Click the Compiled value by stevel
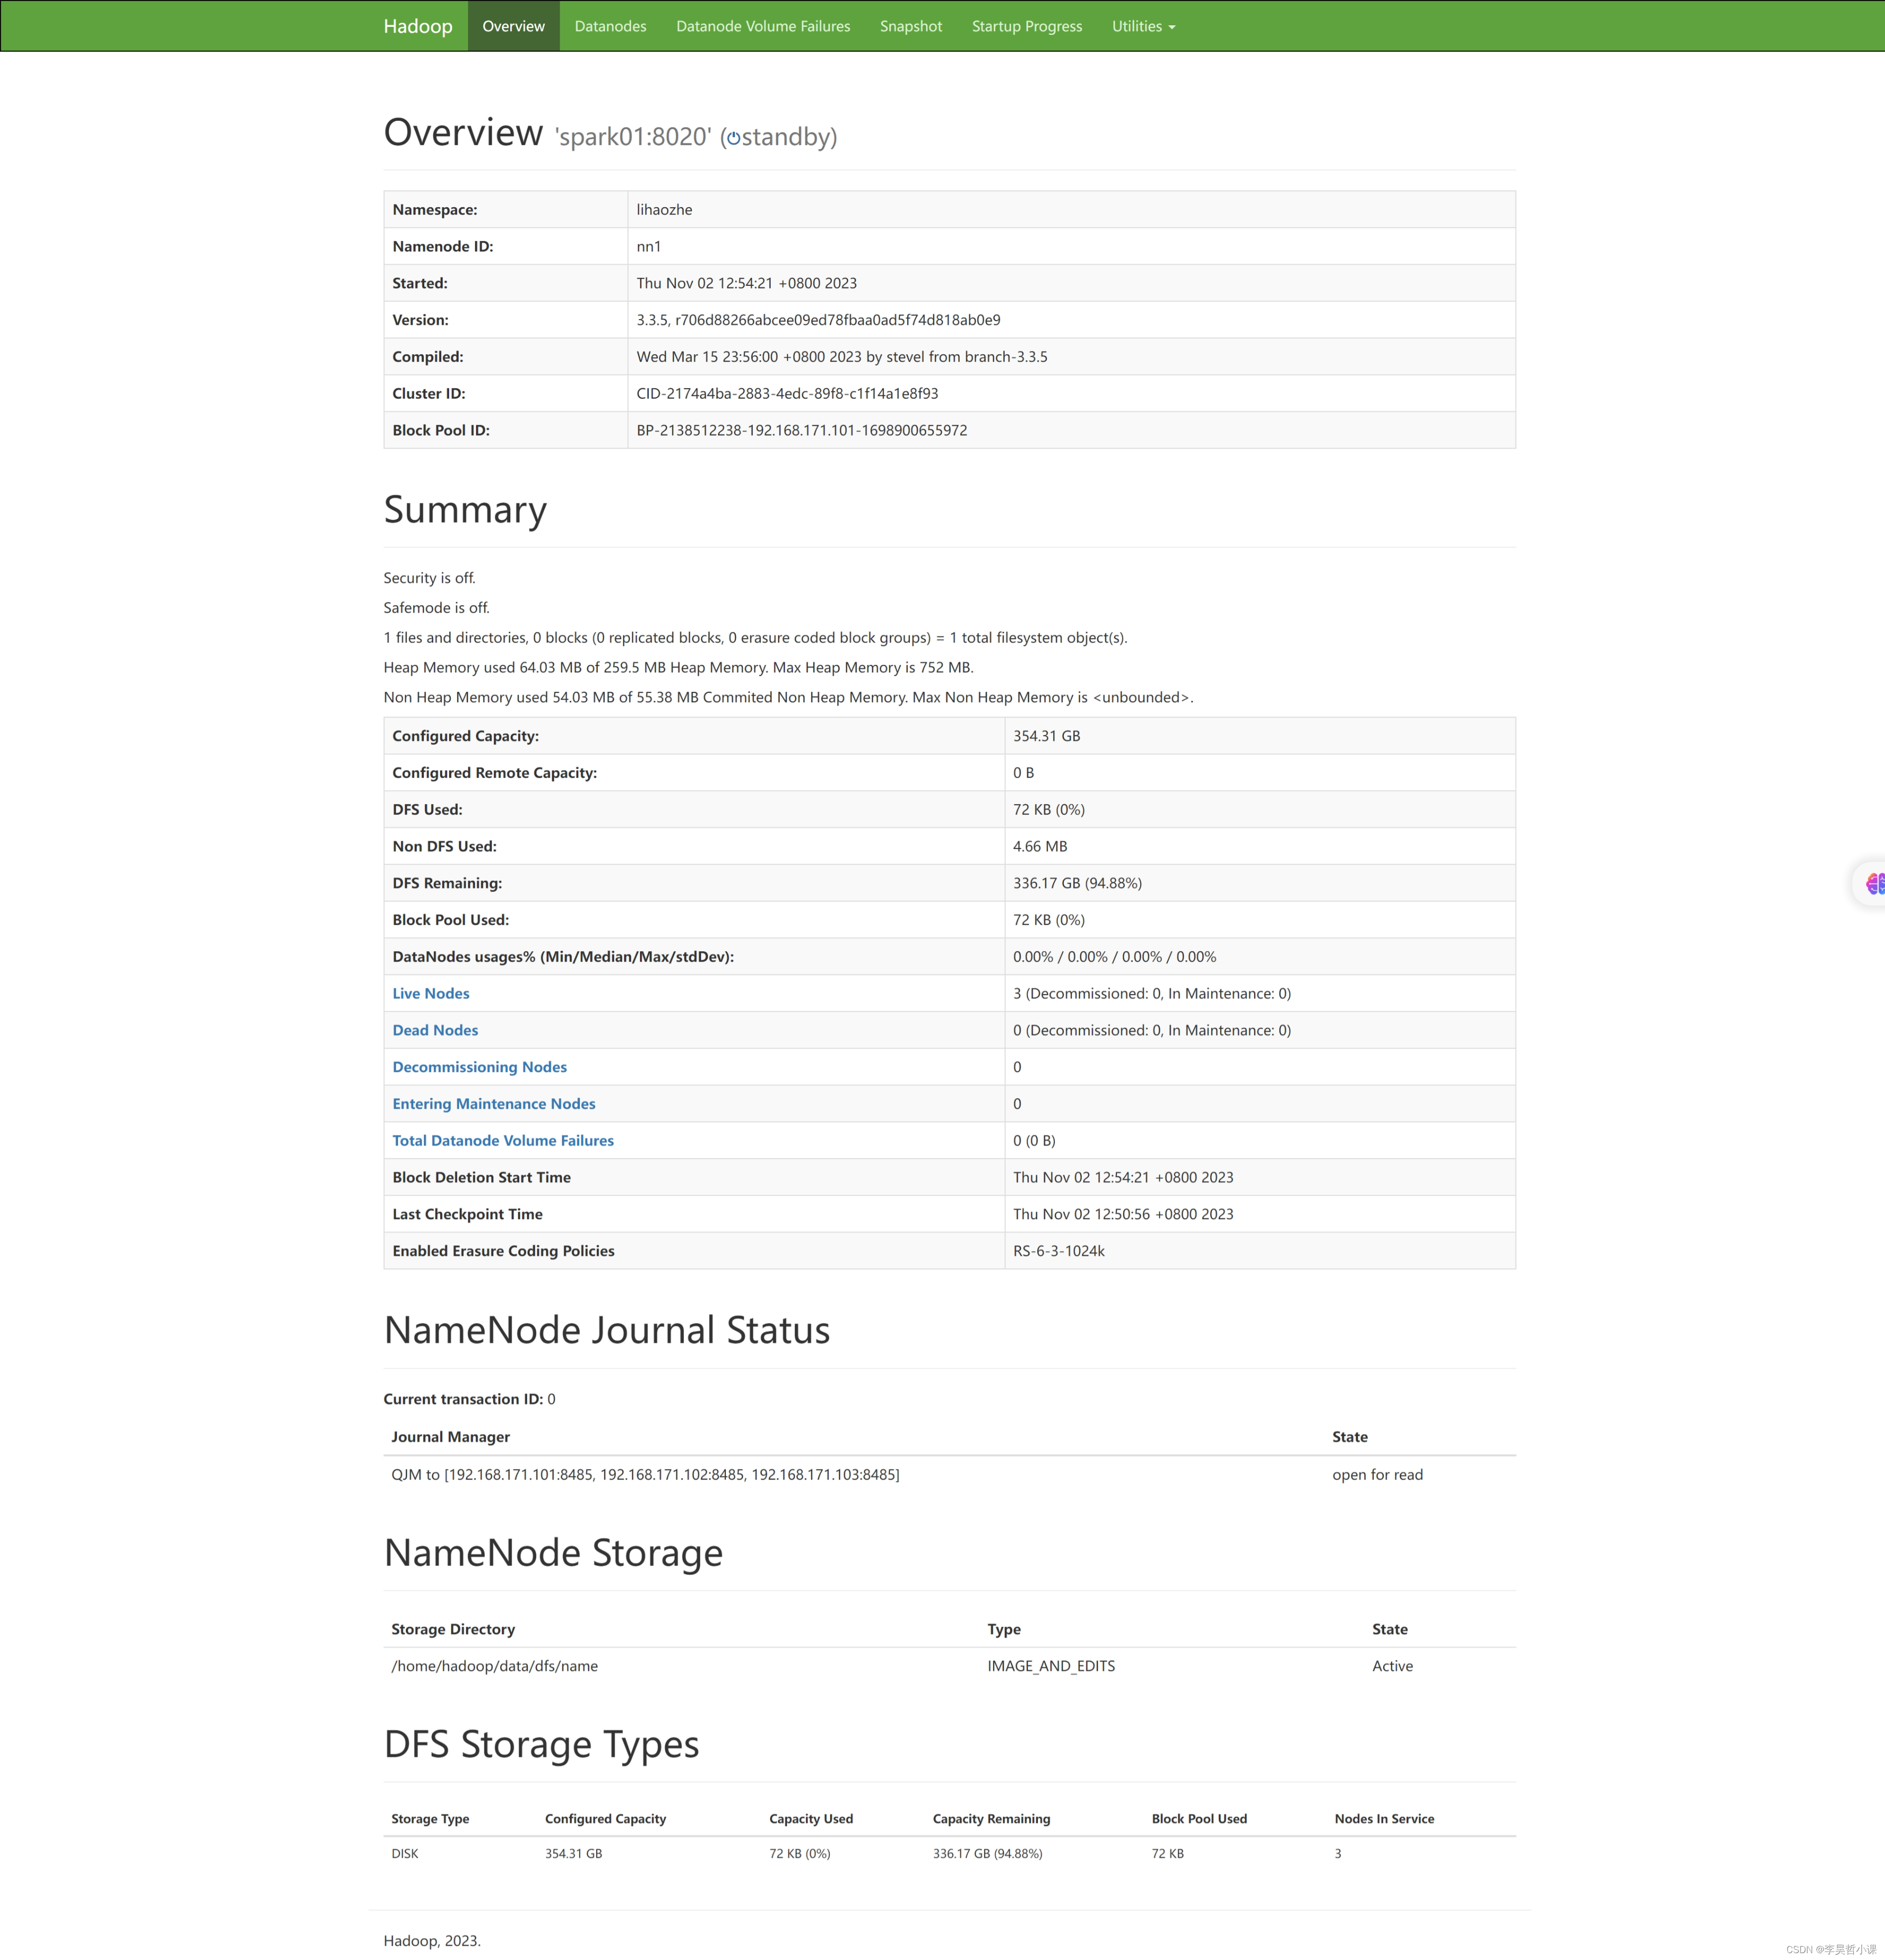The image size is (1885, 1960). tap(841, 357)
